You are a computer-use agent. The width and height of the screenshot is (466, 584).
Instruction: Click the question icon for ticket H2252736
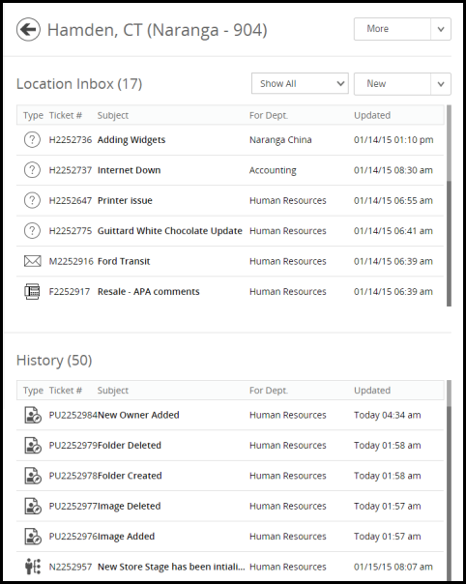(32, 140)
